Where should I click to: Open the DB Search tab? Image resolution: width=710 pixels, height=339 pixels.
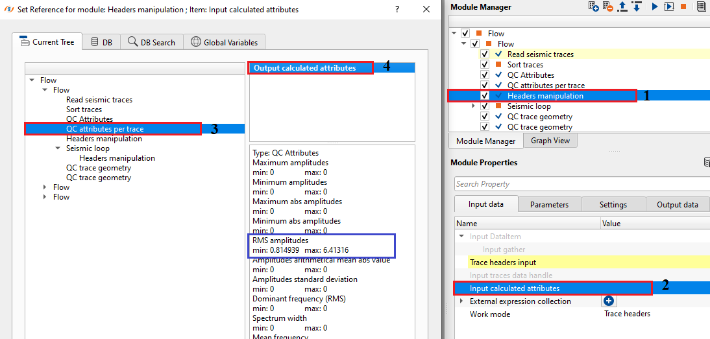click(x=152, y=42)
